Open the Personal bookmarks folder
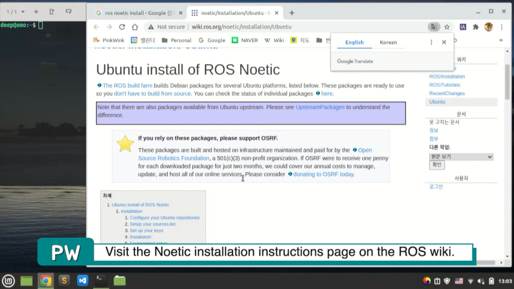Image resolution: width=514 pixels, height=289 pixels. pyautogui.click(x=176, y=40)
